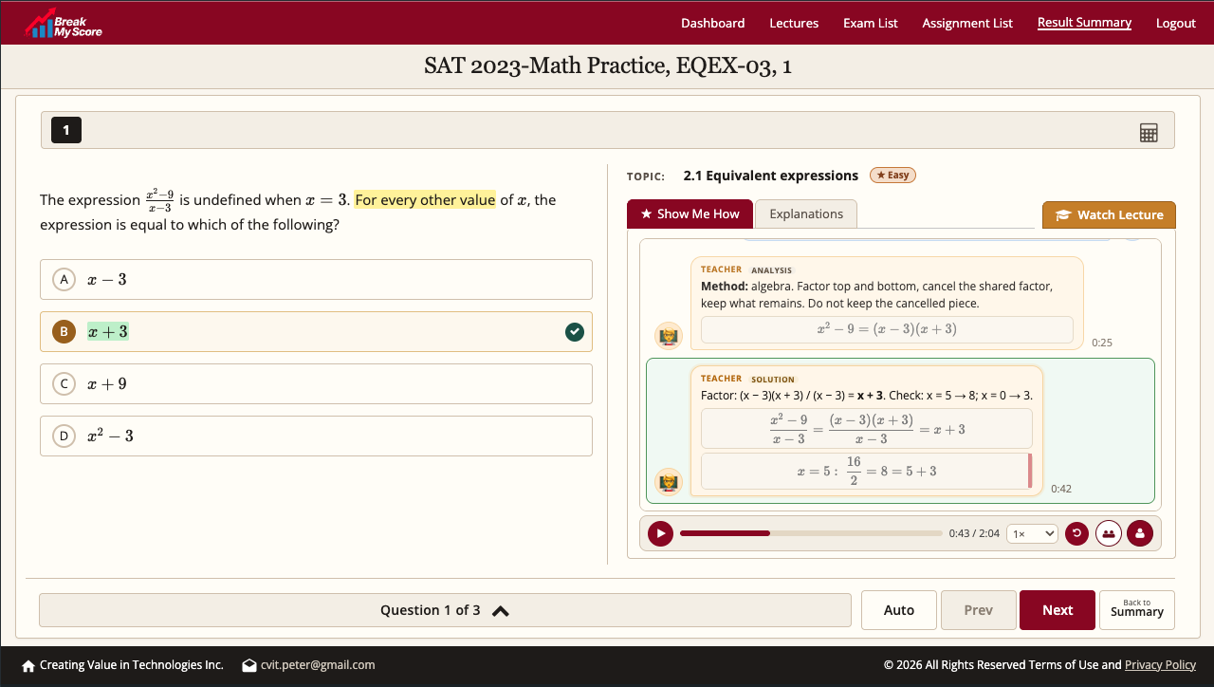The height and width of the screenshot is (687, 1214).
Task: Click topic 2.1 Equivalent expressions
Action: 770,176
